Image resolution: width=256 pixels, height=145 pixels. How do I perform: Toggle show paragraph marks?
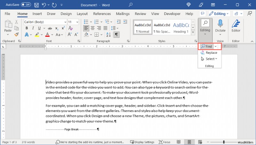pos(116,35)
